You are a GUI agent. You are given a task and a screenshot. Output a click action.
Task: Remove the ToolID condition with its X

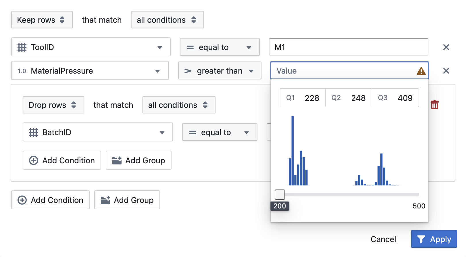coord(446,47)
